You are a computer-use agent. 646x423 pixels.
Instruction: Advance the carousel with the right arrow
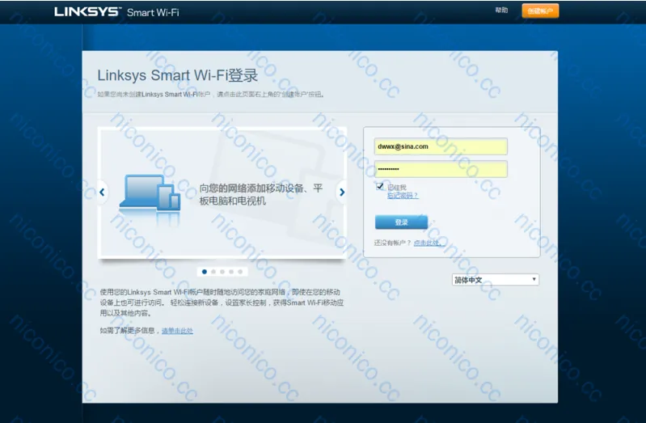341,192
